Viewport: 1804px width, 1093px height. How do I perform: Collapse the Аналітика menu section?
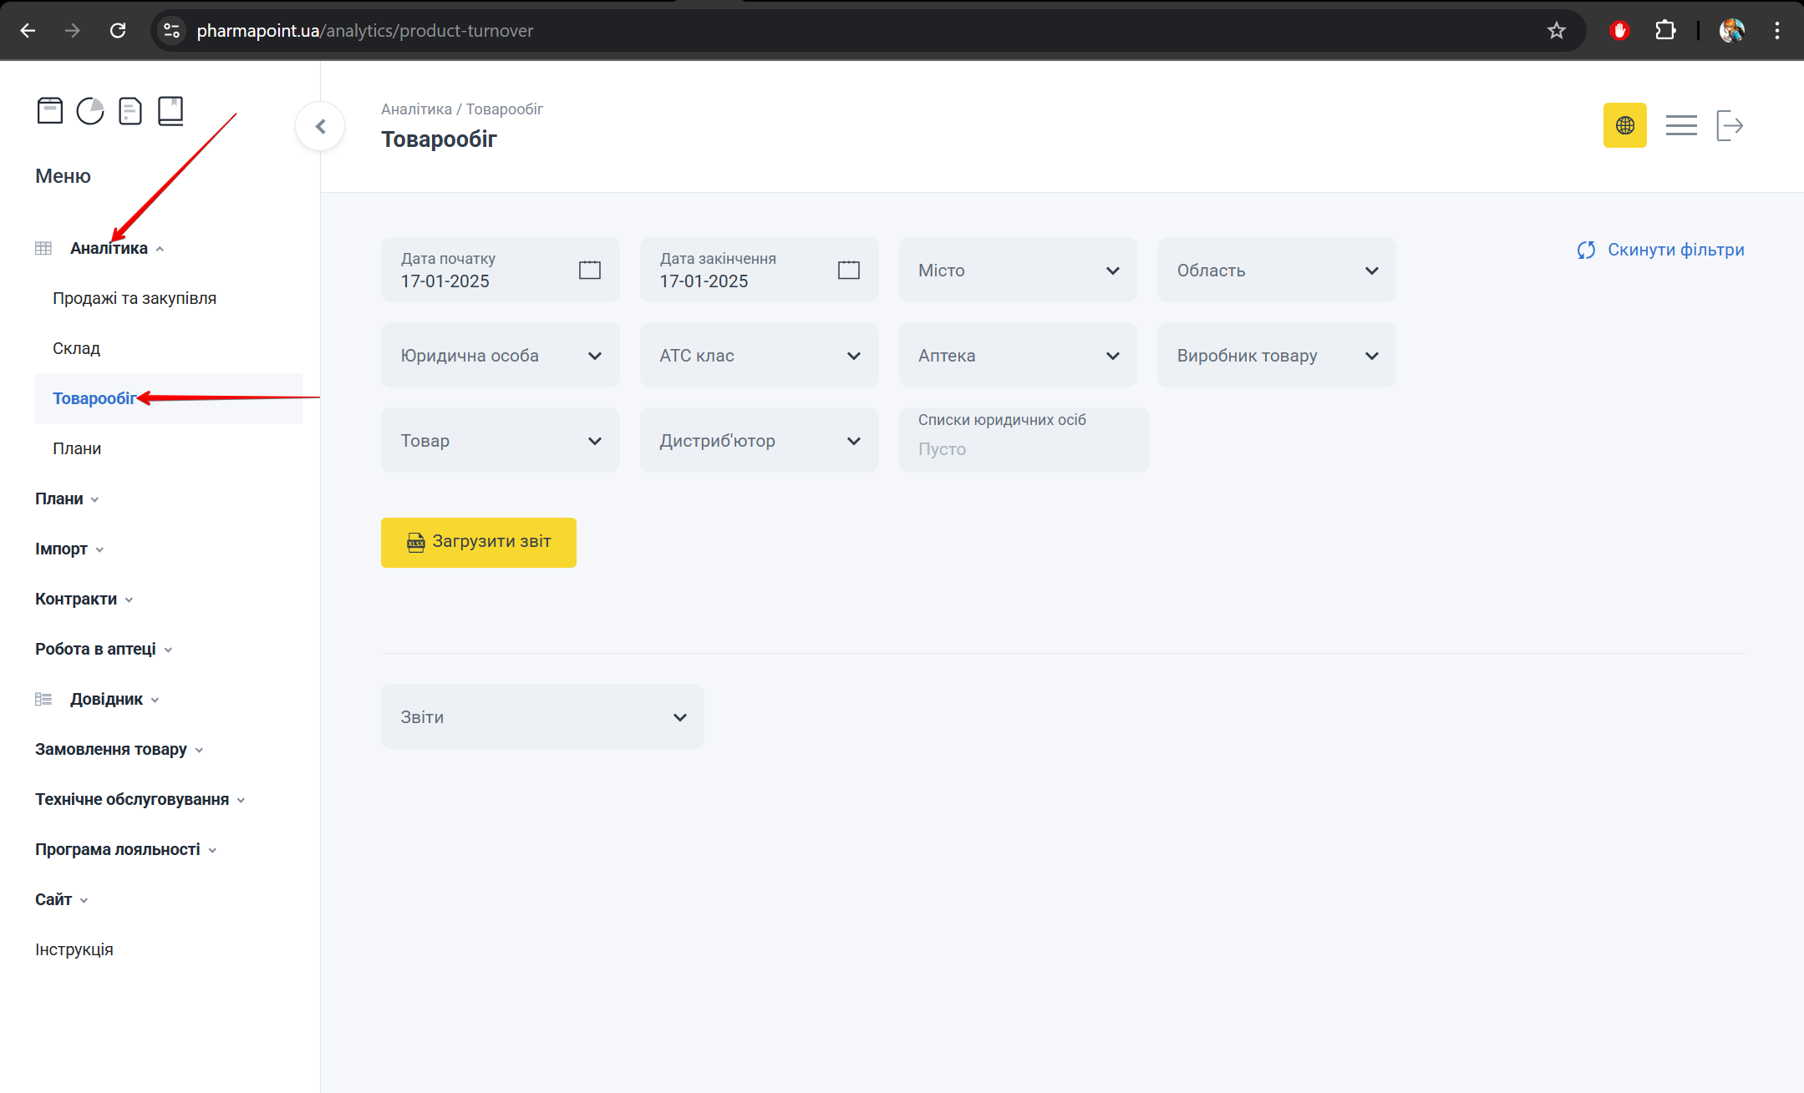[109, 248]
